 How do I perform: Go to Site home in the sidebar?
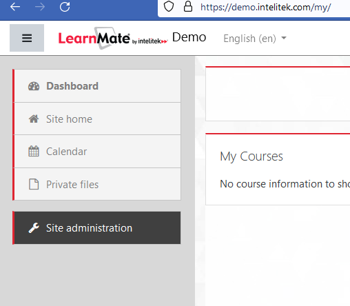coord(96,119)
